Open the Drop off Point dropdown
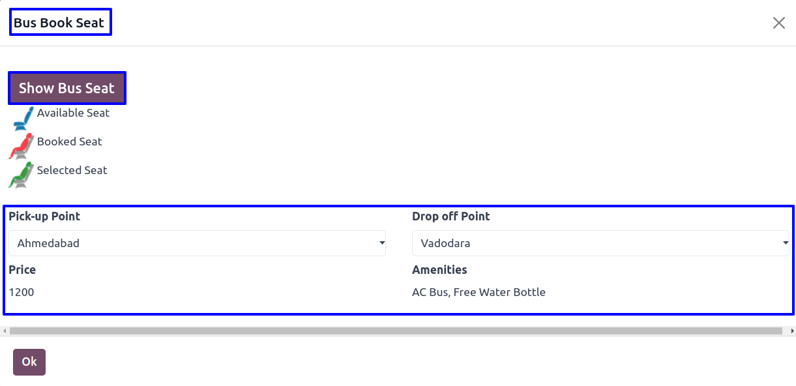 (x=600, y=243)
